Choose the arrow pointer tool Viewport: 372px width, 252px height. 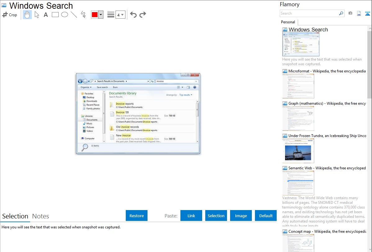[37, 15]
